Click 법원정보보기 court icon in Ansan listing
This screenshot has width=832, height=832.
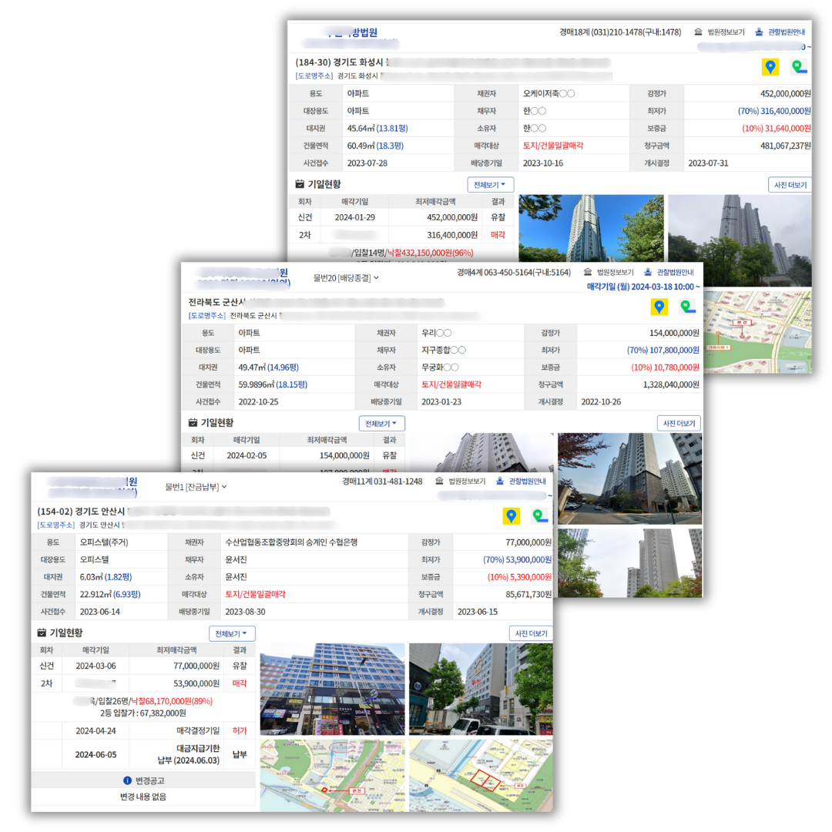click(439, 481)
